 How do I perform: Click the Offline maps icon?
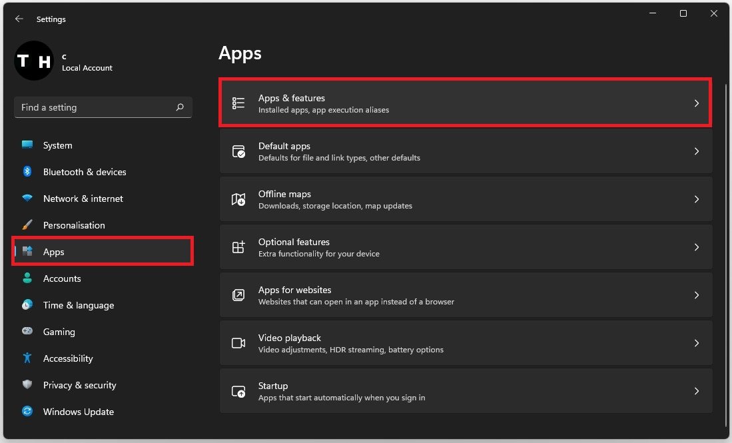pos(238,199)
